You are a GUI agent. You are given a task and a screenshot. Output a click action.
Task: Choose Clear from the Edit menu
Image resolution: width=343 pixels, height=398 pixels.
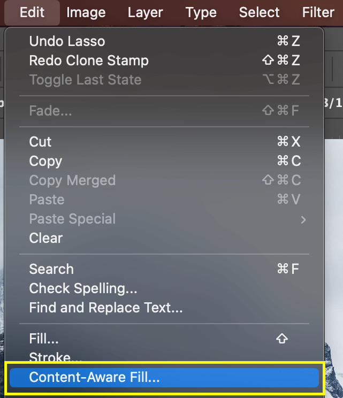[x=164, y=238]
